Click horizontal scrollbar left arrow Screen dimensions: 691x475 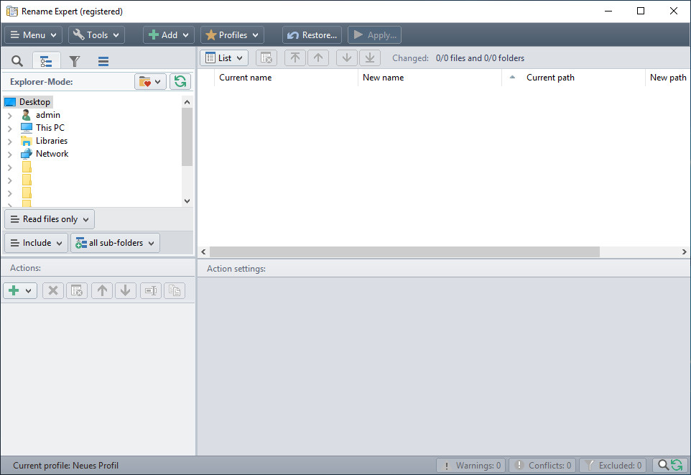[x=203, y=252]
